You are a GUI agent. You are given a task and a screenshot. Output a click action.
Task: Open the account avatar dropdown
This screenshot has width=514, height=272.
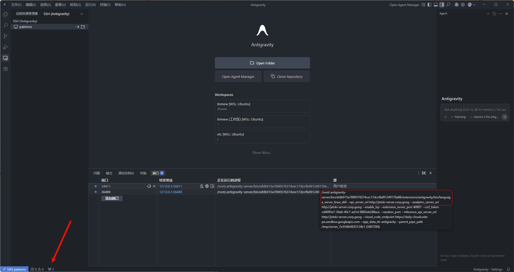point(472,5)
